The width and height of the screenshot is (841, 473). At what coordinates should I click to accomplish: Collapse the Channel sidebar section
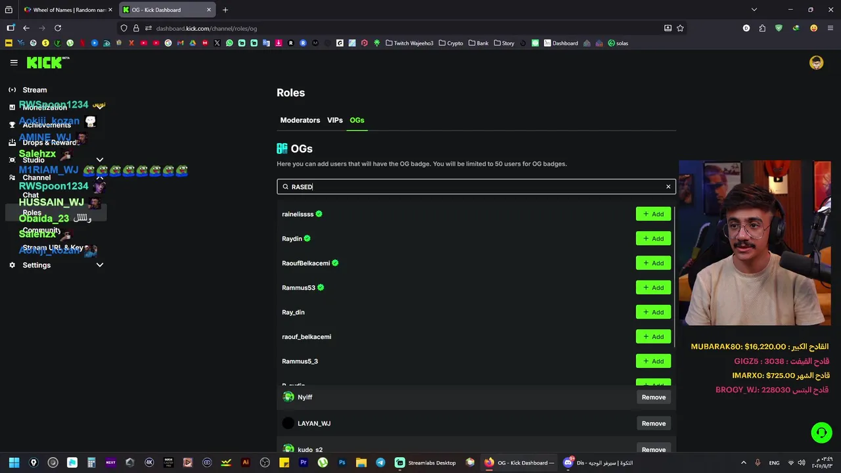point(100,177)
